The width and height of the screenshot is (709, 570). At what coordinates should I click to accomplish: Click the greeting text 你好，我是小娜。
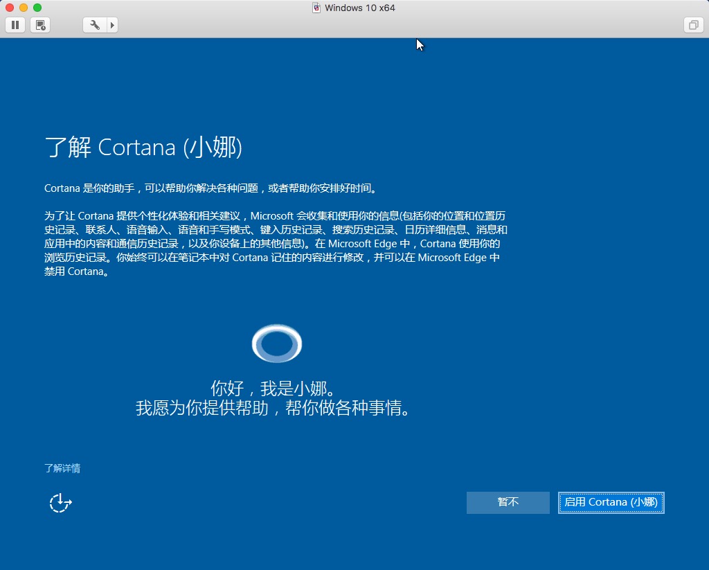pos(273,388)
